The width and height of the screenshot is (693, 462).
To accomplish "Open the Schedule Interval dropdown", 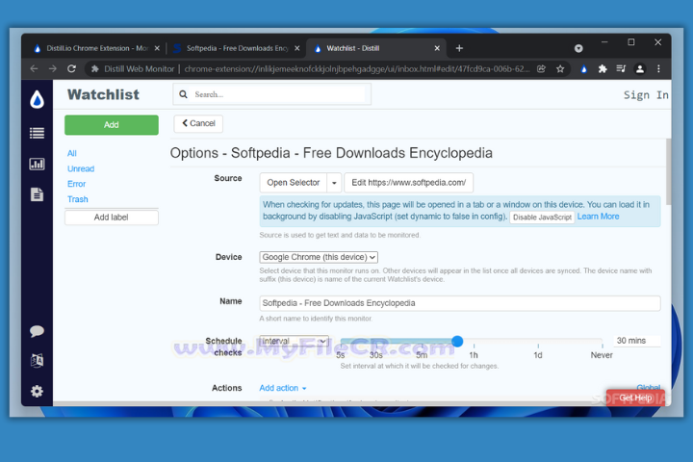I will pos(294,342).
